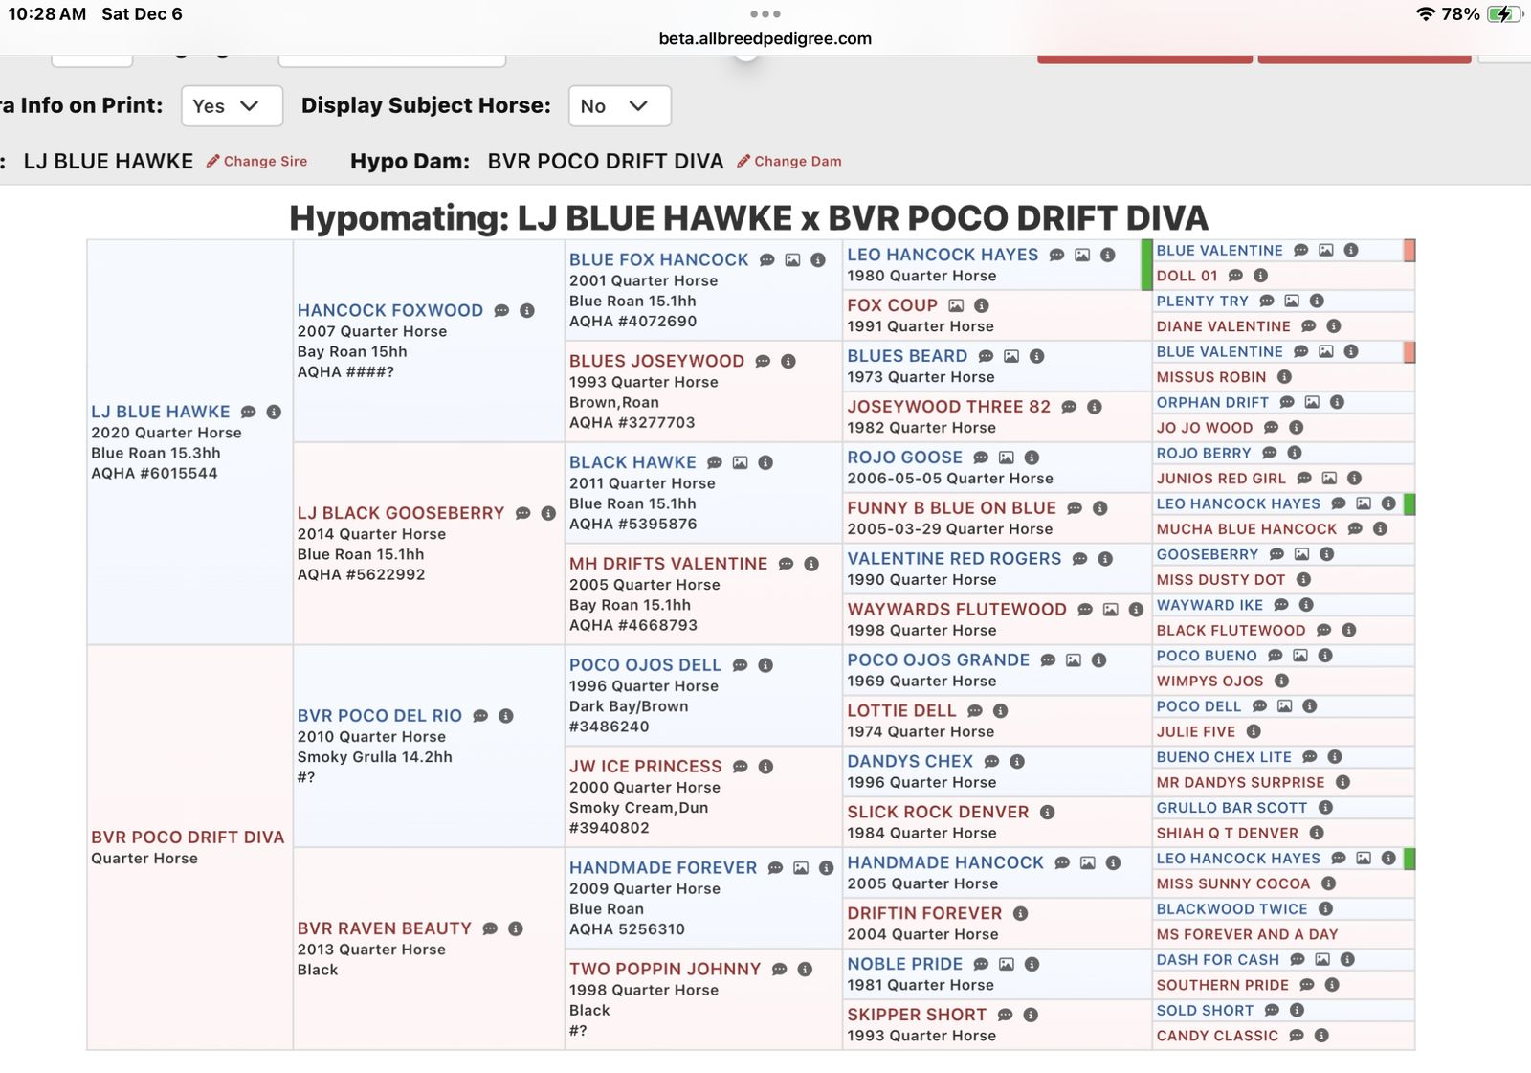Click info icon beside SLICK ROCK DENVER
1531x1073 pixels.
pyautogui.click(x=1048, y=812)
